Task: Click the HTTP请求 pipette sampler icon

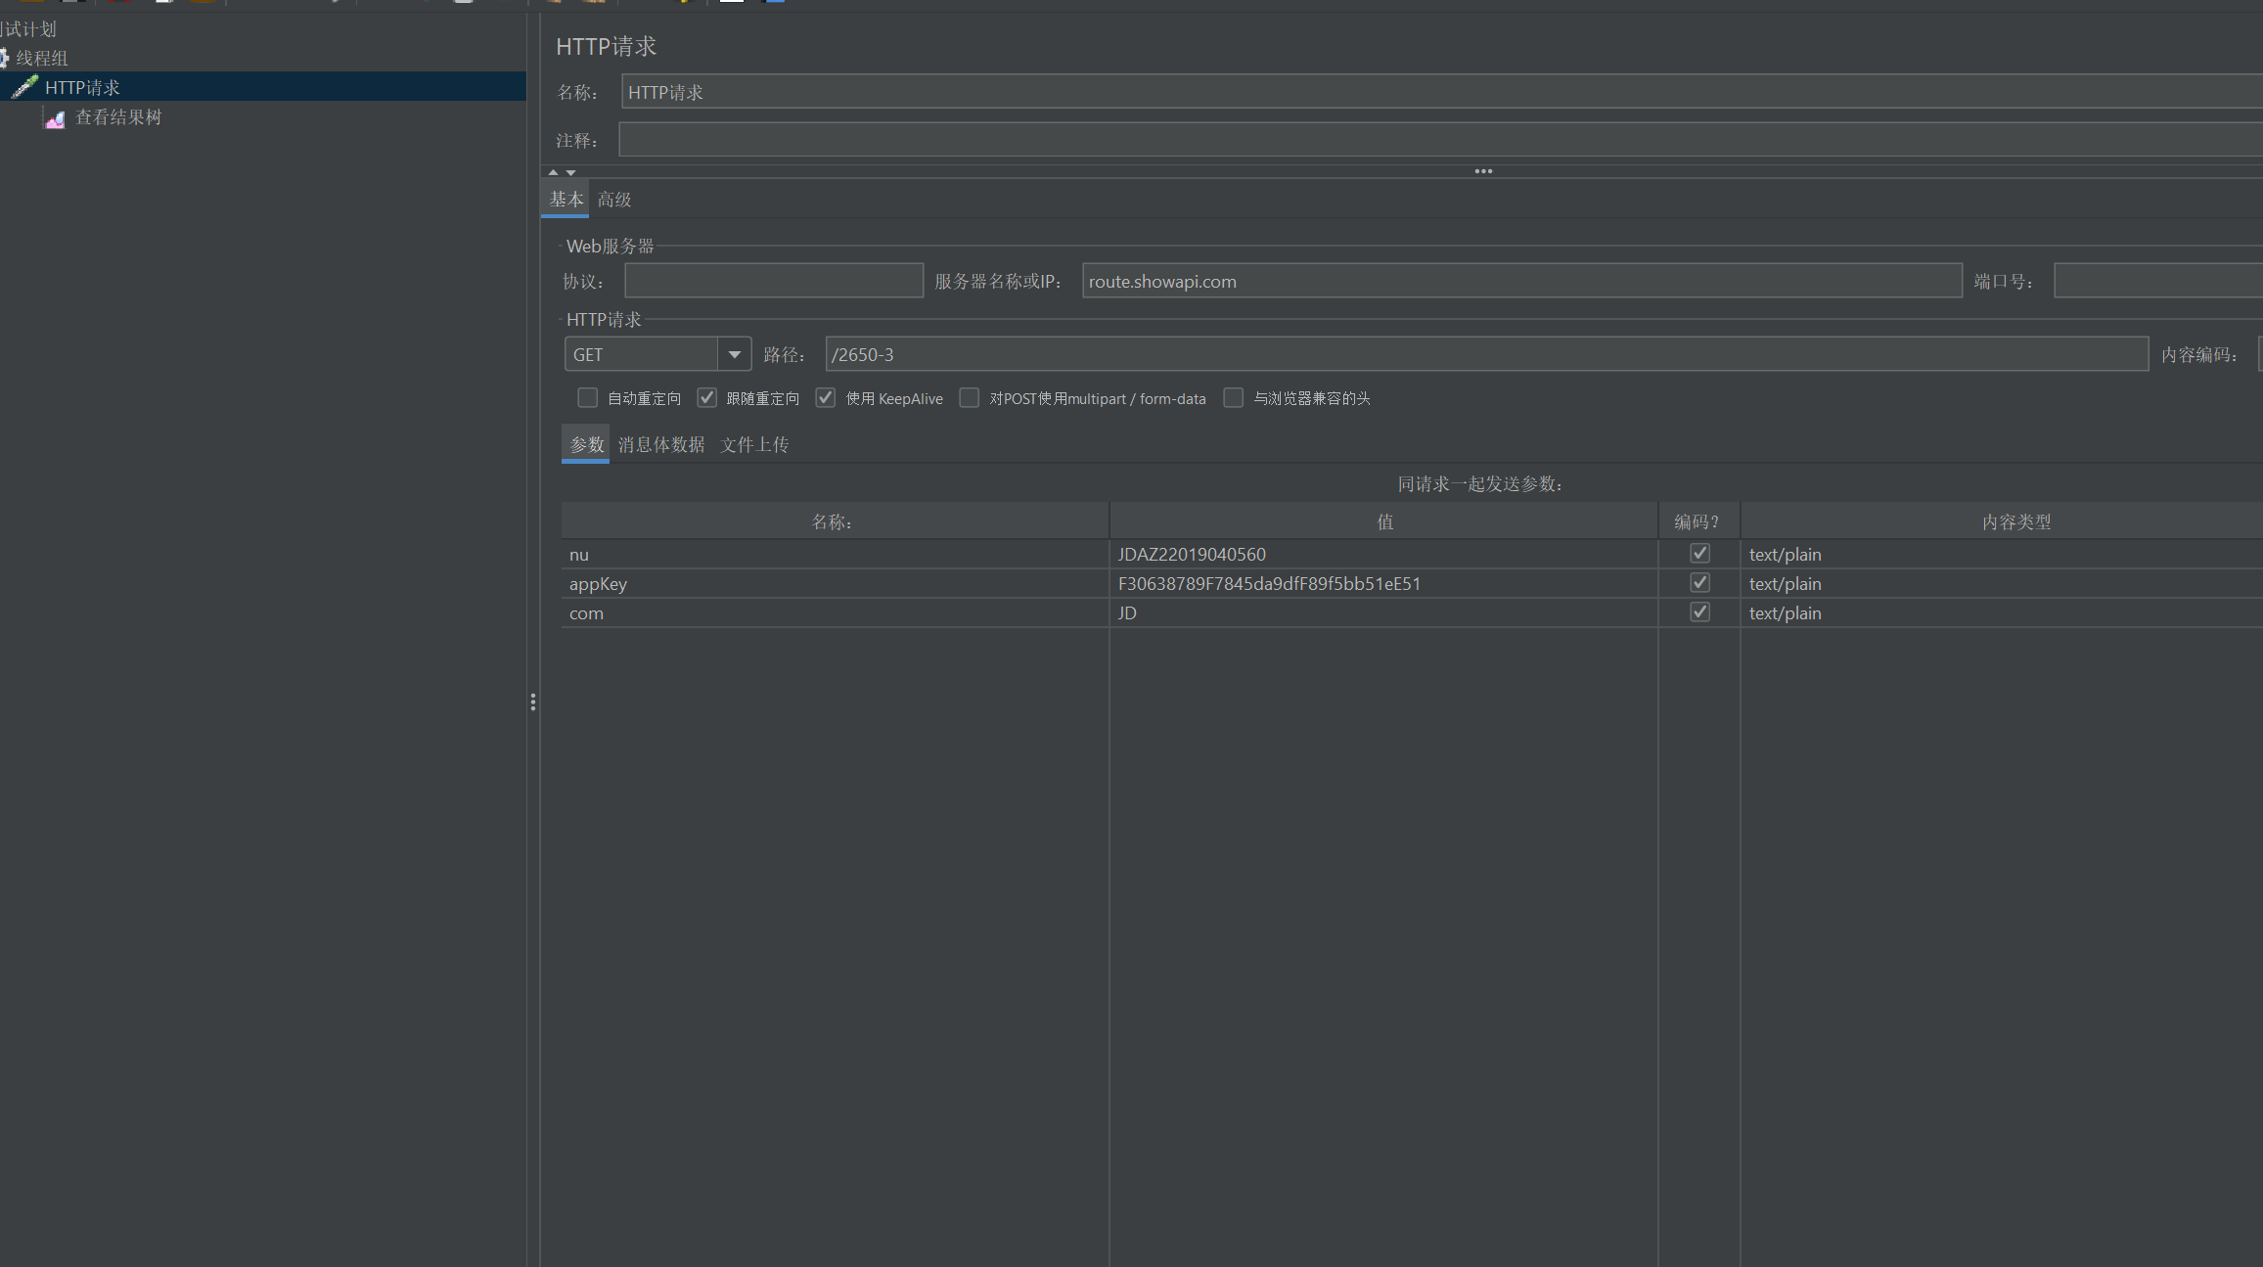Action: pos(24,87)
